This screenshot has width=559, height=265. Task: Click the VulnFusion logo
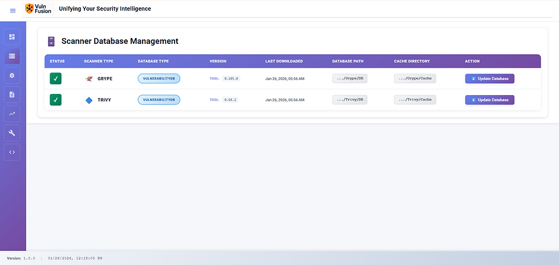pos(38,9)
